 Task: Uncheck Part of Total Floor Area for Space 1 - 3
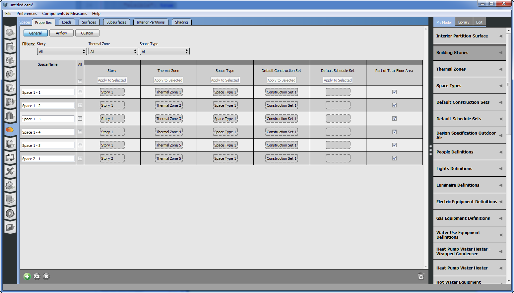[394, 119]
